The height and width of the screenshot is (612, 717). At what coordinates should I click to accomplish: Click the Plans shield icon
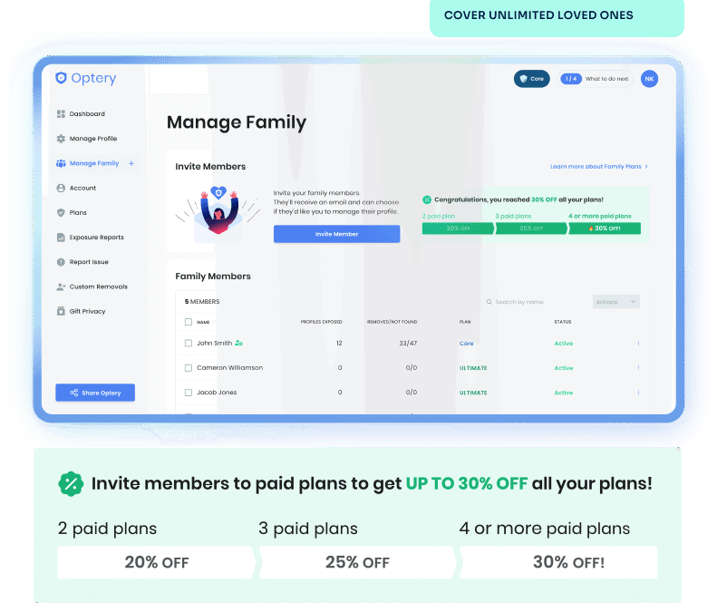(61, 213)
